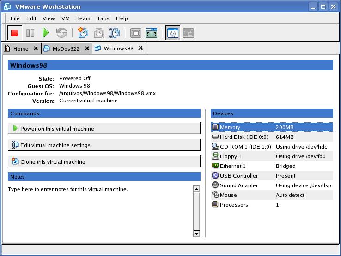This screenshot has height=256, width=341.
Task: Click the Devices panel header
Action: click(x=272, y=113)
